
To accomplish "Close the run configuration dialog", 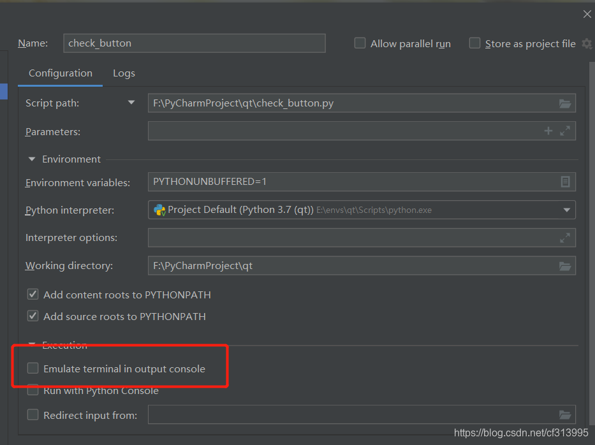I will [x=587, y=14].
